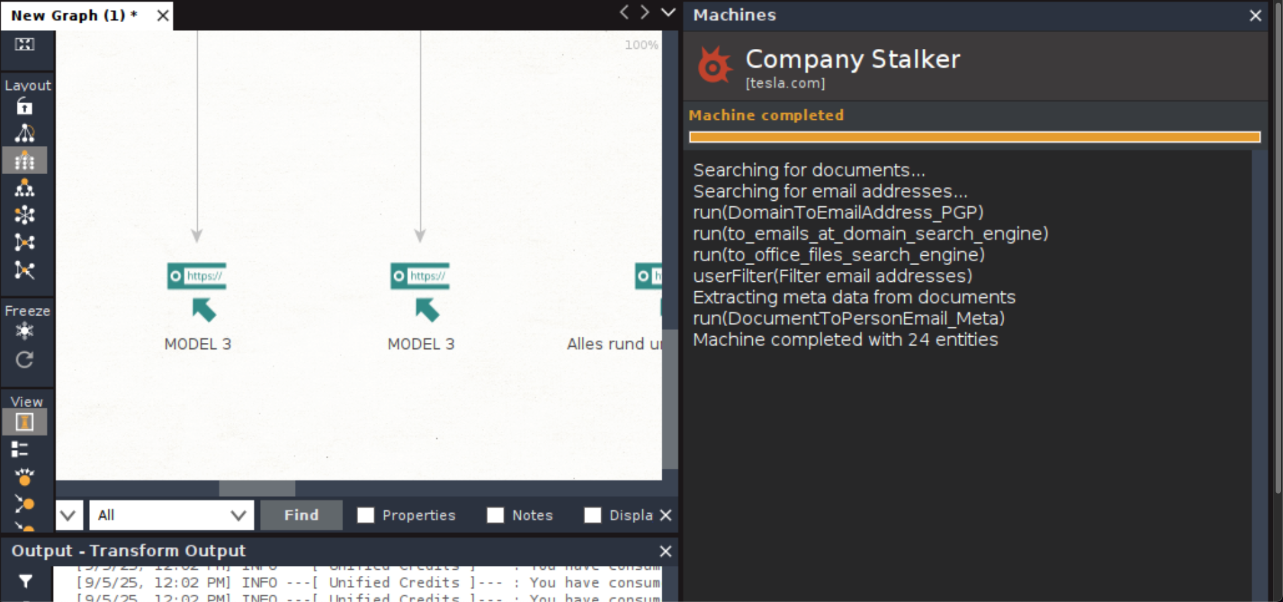Click the graph vertical scrollbar thumb

[x=670, y=399]
